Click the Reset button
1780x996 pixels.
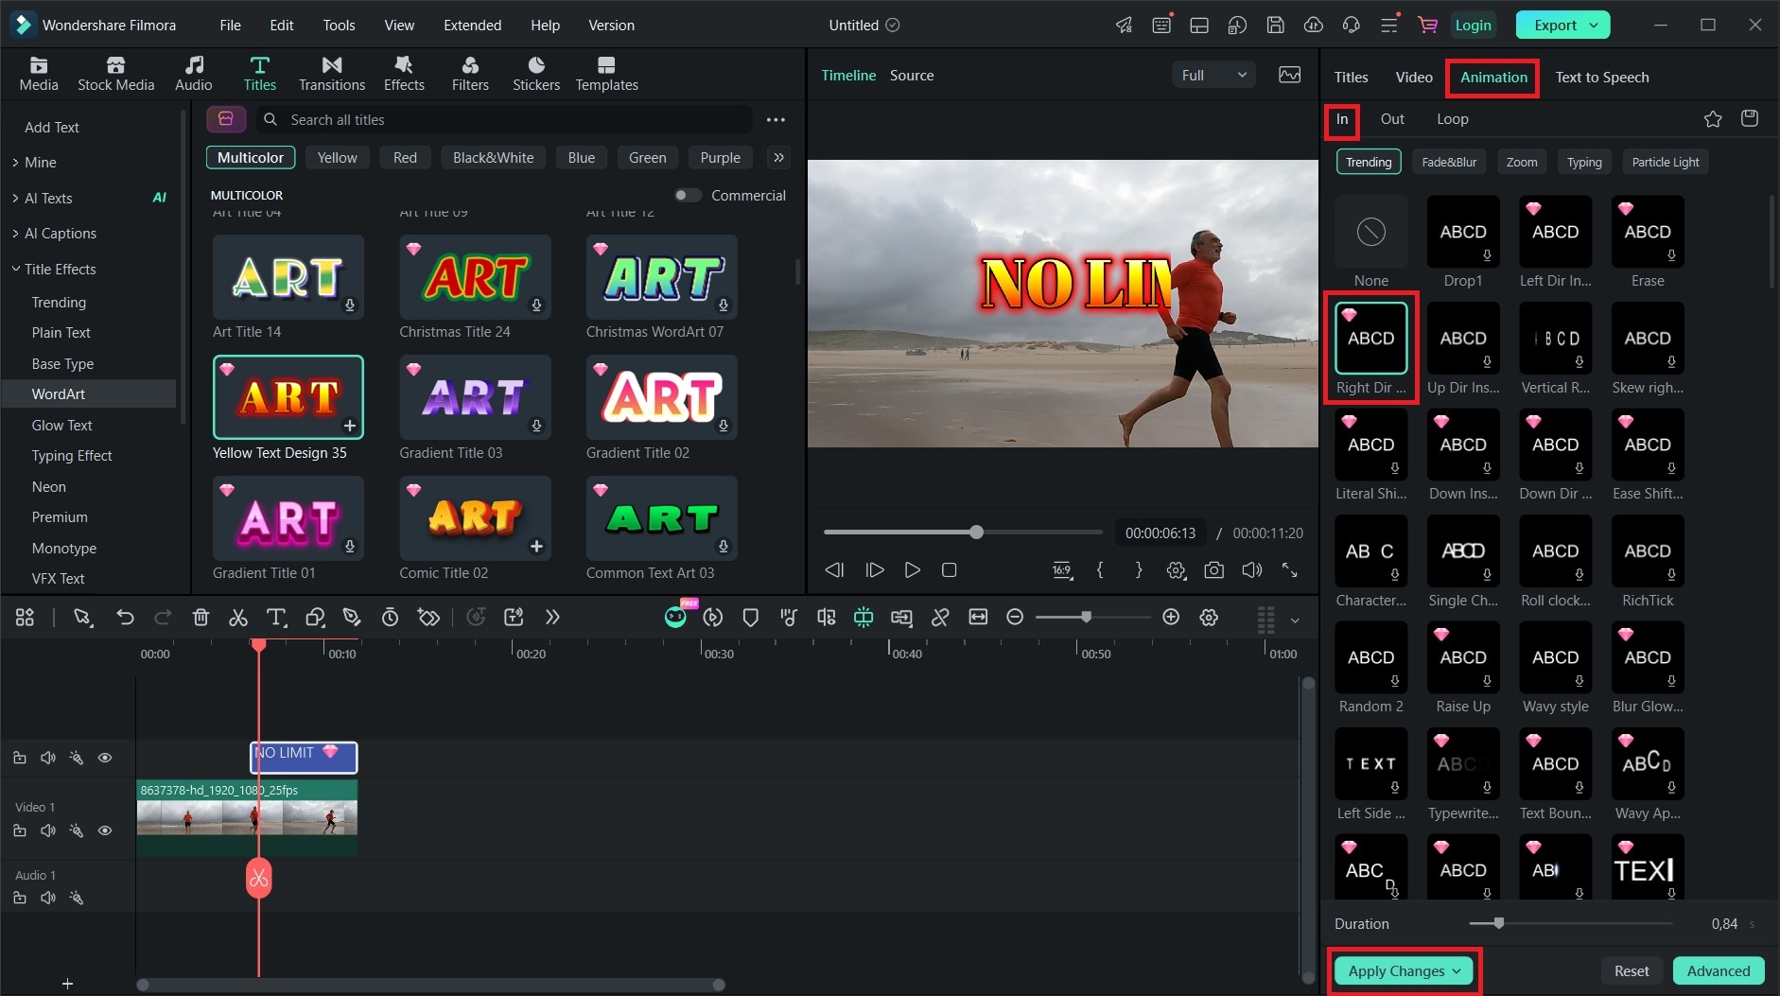tap(1632, 970)
